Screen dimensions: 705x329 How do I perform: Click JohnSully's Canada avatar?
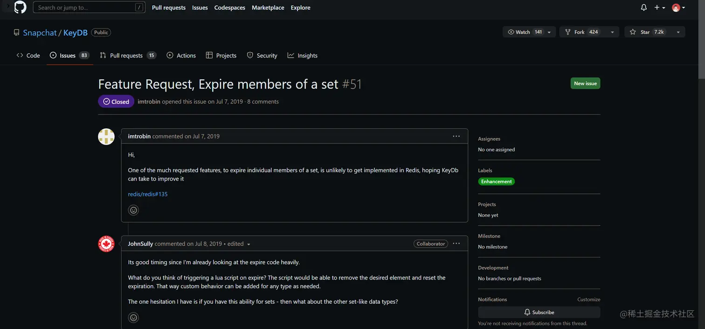pyautogui.click(x=106, y=244)
